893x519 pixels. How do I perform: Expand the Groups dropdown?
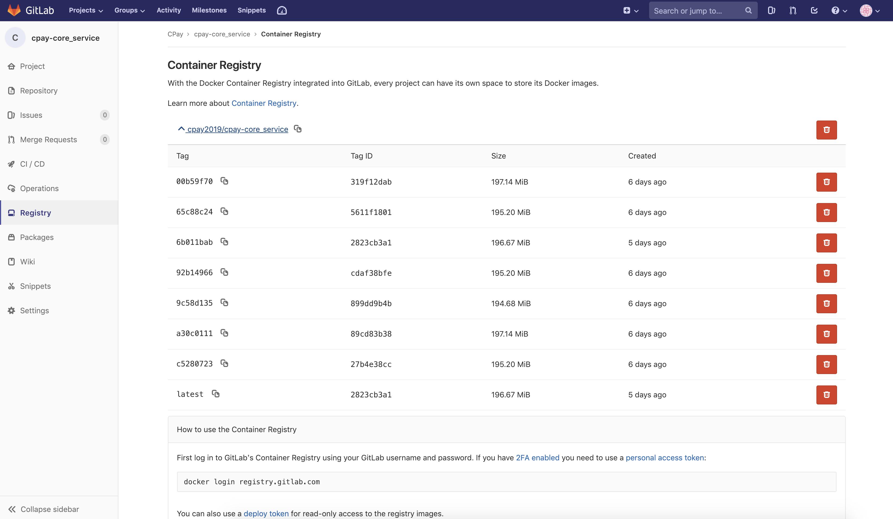(129, 10)
